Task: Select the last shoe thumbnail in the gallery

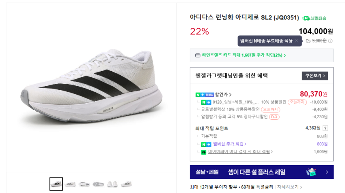Action: point(126,184)
